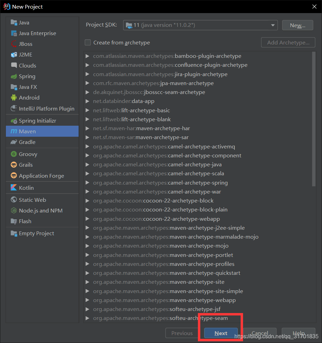This screenshot has height=343, width=322.
Task: Select the Gradle project type label
Action: pos(27,142)
